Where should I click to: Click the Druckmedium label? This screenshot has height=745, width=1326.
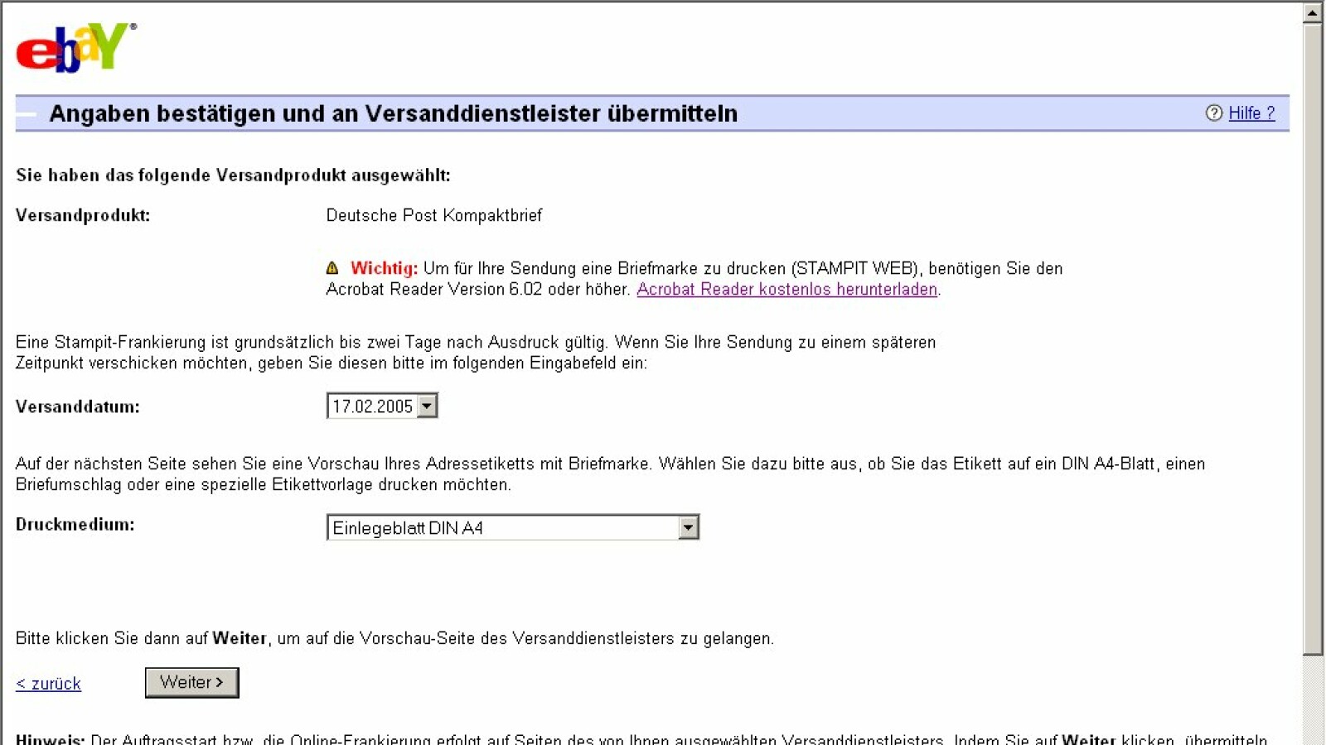[75, 525]
